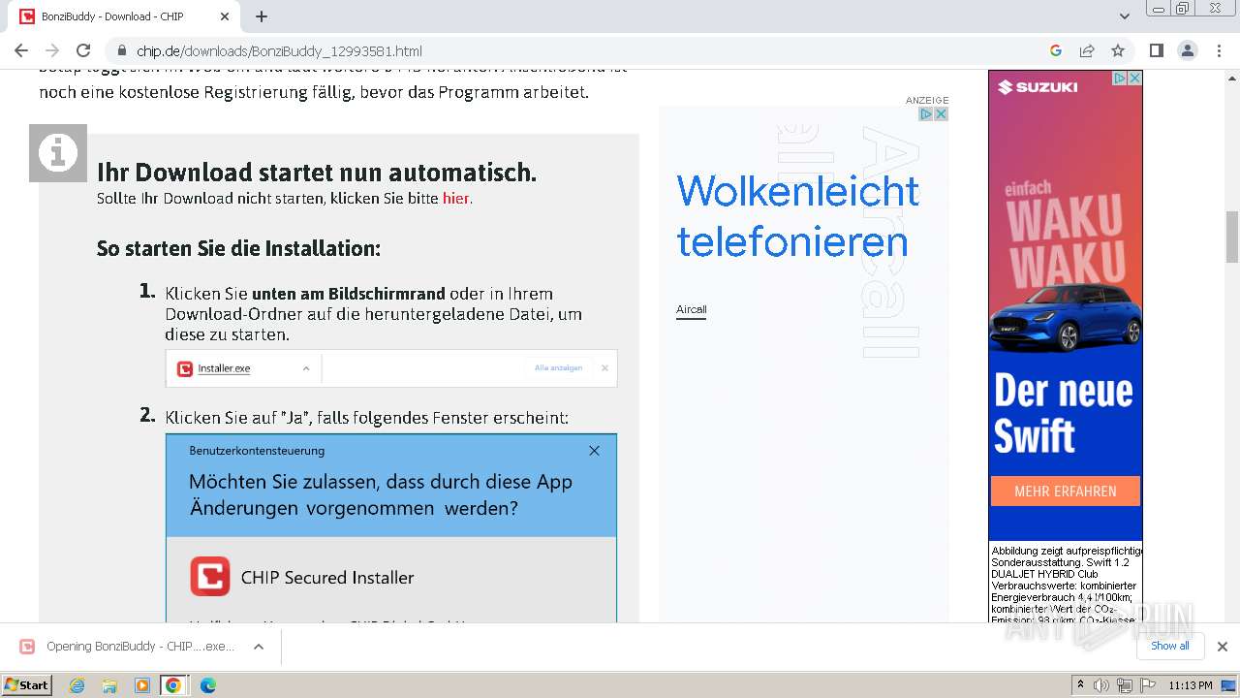Close the BonziBuddy CHIP tab
The width and height of the screenshot is (1240, 698).
pyautogui.click(x=225, y=16)
